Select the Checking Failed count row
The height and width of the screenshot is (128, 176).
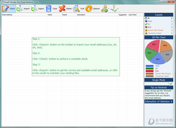[159, 33]
